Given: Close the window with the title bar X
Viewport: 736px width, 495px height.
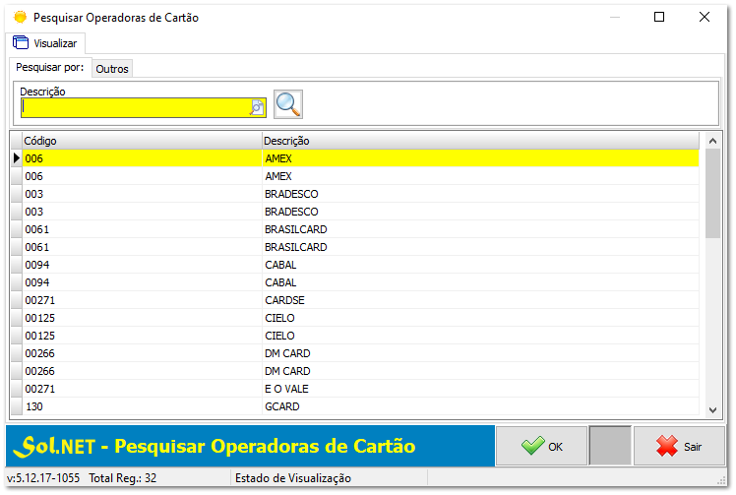Looking at the screenshot, I should click(x=705, y=17).
